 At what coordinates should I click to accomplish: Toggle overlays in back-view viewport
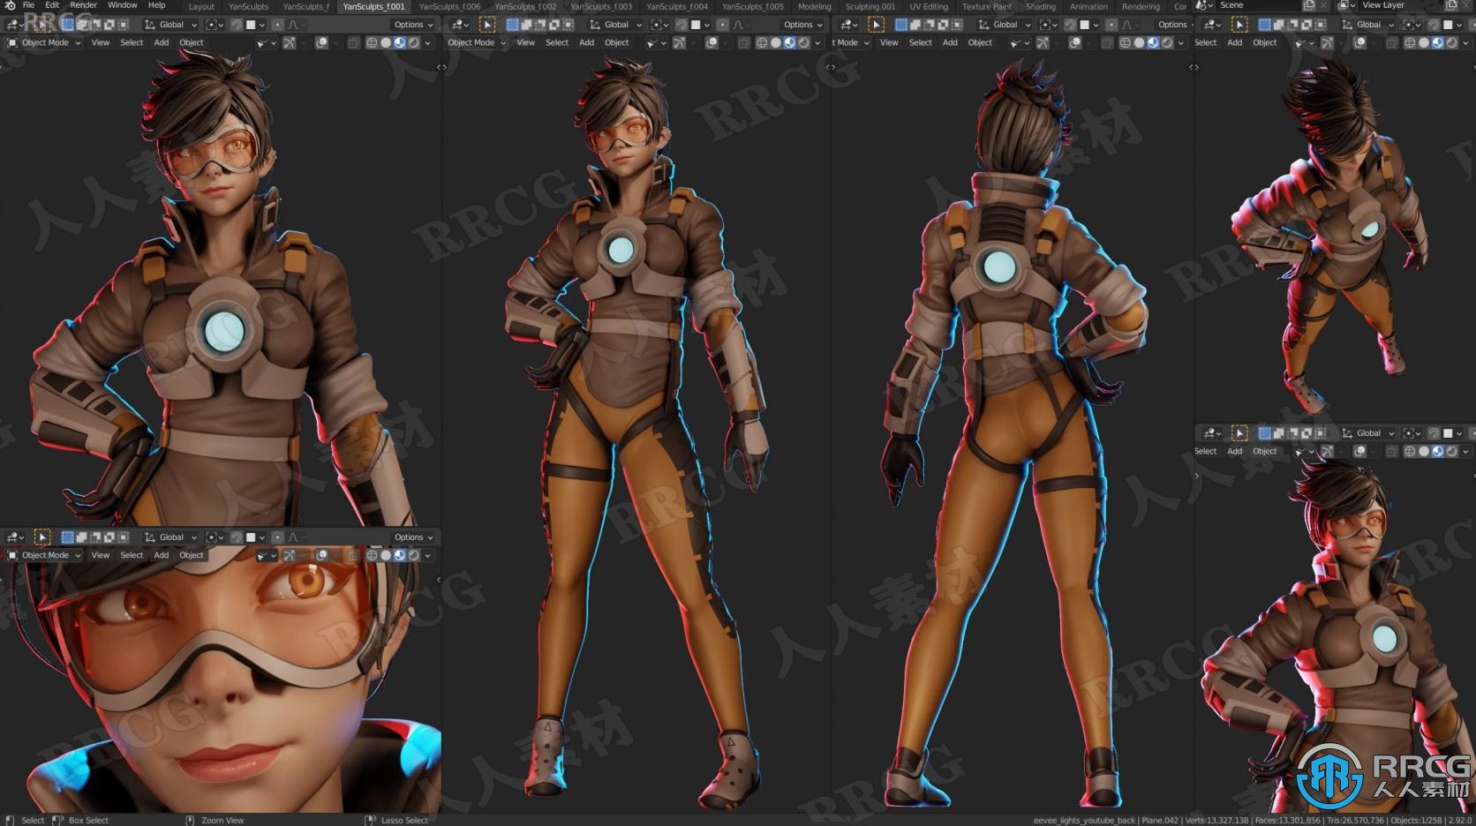(1075, 42)
